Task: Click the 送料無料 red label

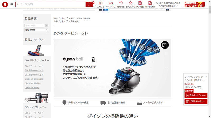Action: (189, 91)
